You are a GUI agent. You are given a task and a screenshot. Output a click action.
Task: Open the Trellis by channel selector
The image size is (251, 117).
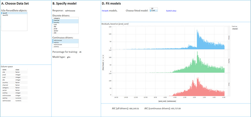235,29
